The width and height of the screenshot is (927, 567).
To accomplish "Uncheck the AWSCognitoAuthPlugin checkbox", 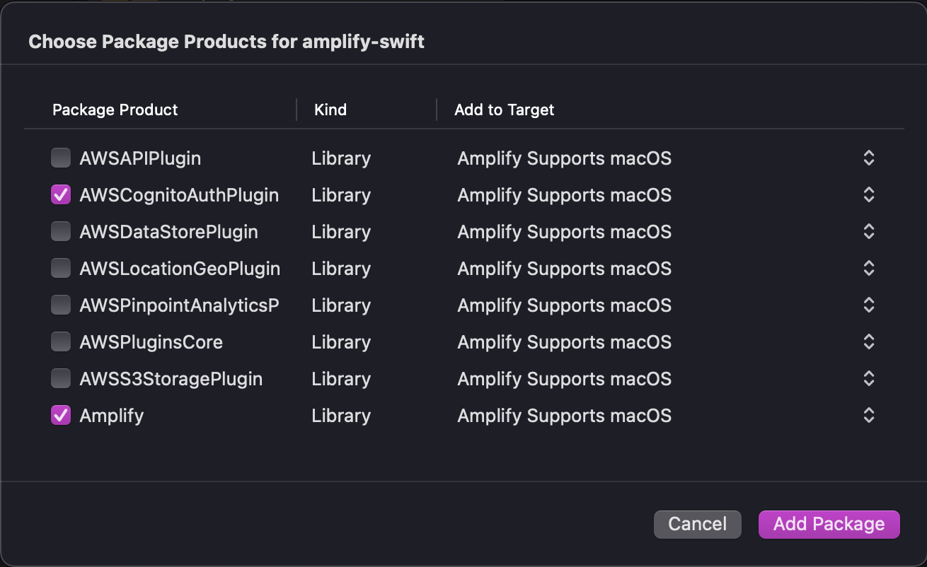I will click(x=61, y=195).
